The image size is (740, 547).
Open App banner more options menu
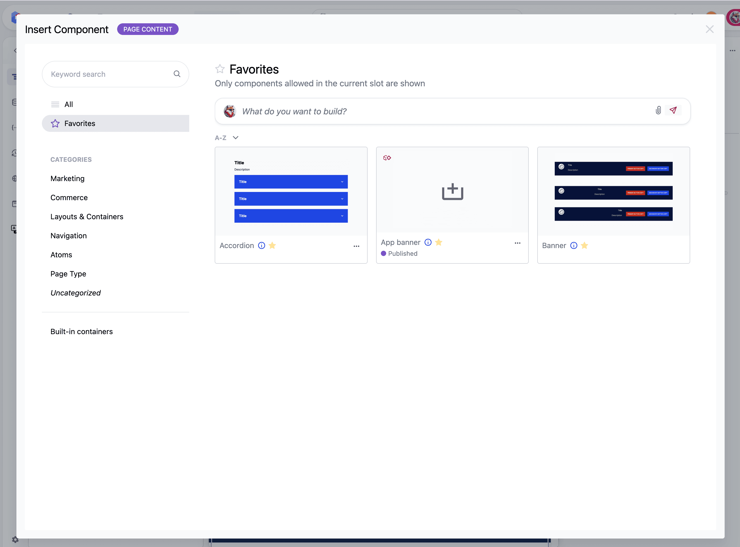[x=517, y=243]
